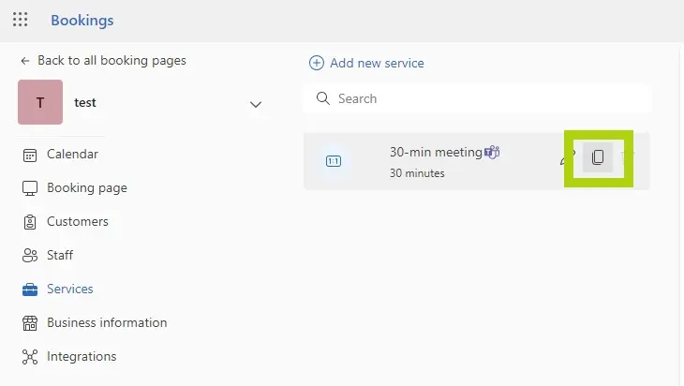Click the test page avatar tile
The image size is (684, 386).
tap(40, 103)
